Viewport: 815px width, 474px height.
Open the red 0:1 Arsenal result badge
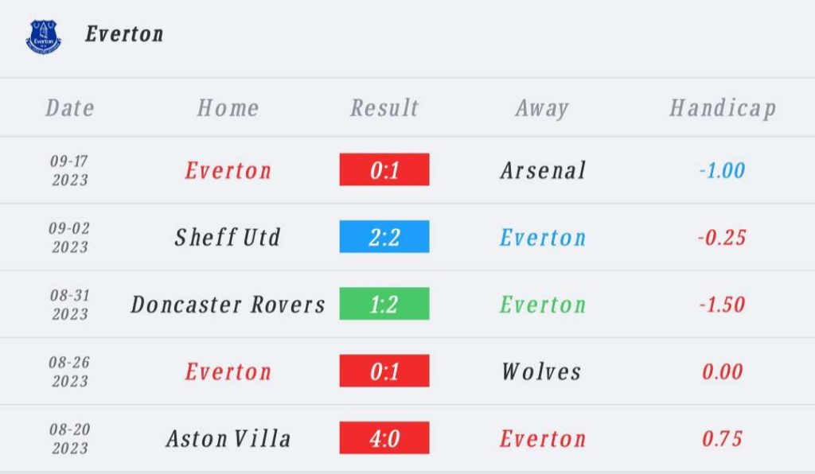pos(384,170)
